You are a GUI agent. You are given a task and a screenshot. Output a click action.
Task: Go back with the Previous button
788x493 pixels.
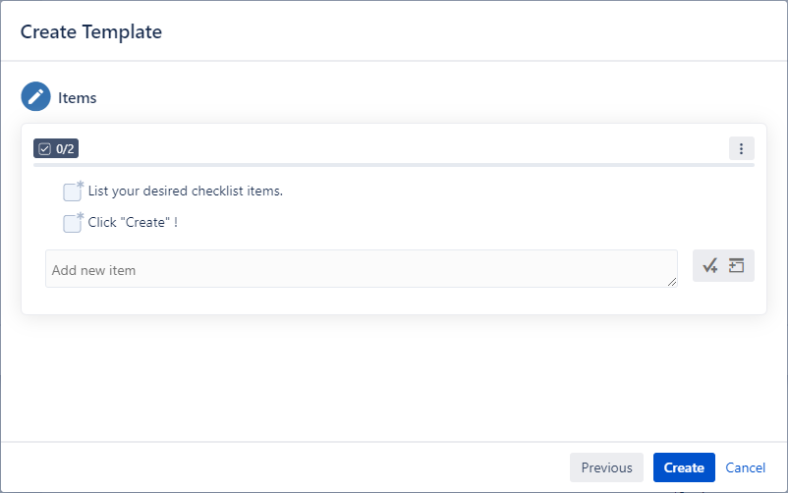click(606, 467)
